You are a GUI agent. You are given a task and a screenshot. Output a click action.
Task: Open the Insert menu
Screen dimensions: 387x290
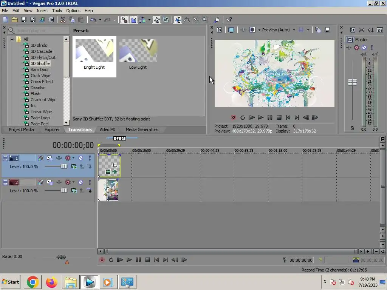click(x=42, y=11)
